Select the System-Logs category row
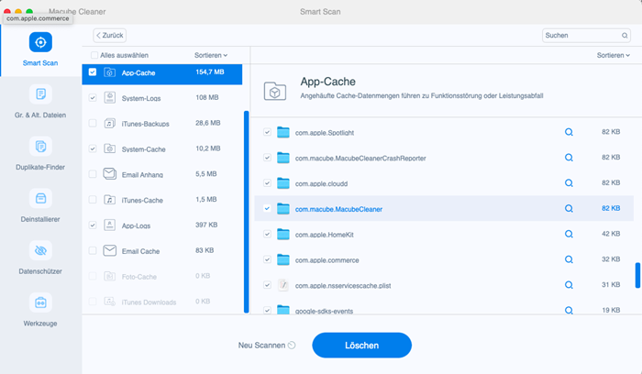Viewport: 642px width, 374px height. (x=162, y=98)
